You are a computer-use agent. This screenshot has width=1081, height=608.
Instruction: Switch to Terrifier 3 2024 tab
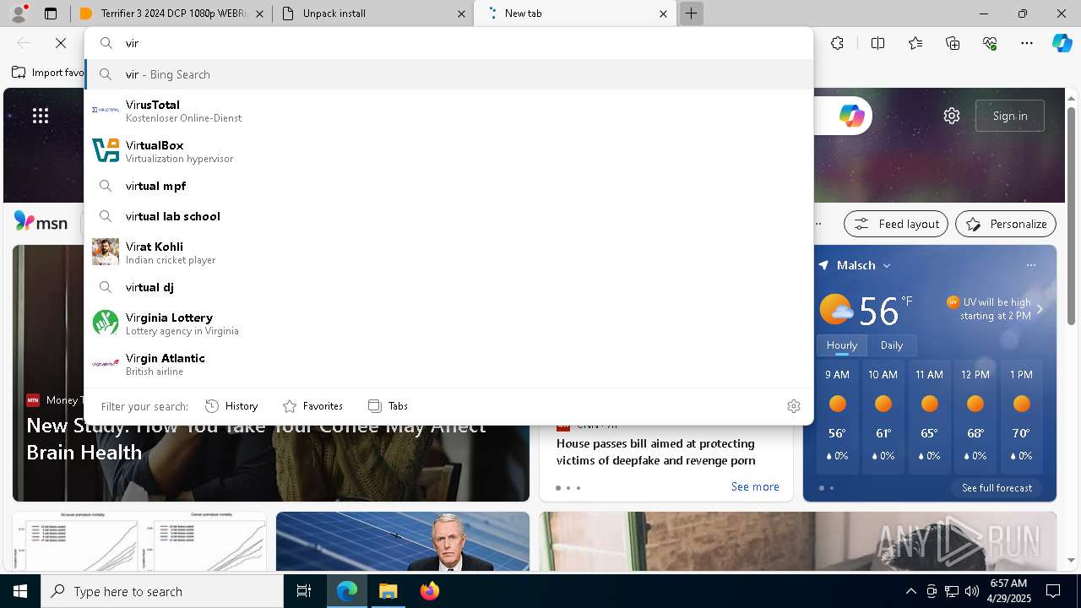pyautogui.click(x=171, y=14)
